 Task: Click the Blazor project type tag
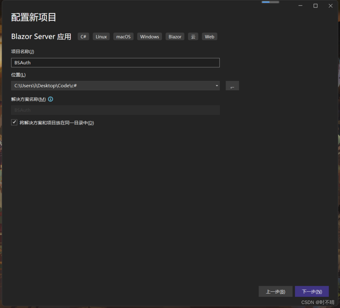coord(175,37)
